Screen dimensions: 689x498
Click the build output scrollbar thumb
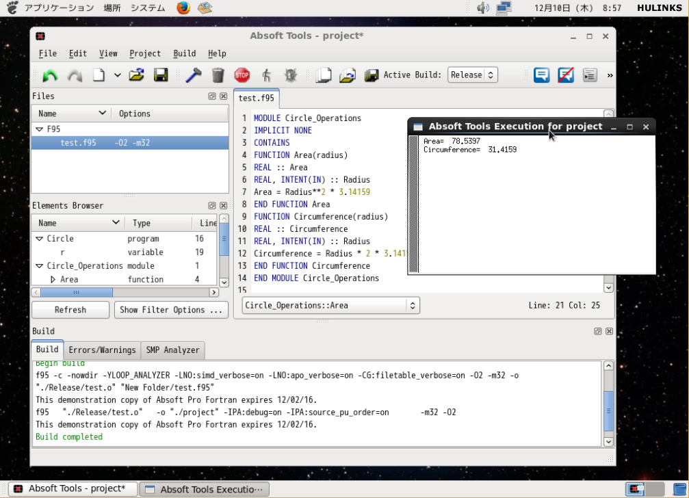tap(608, 410)
